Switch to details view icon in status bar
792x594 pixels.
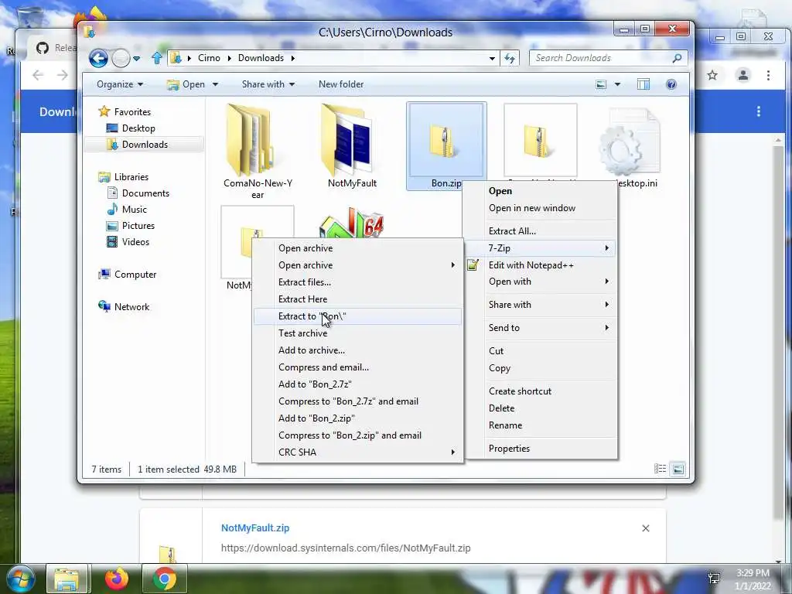pyautogui.click(x=661, y=469)
